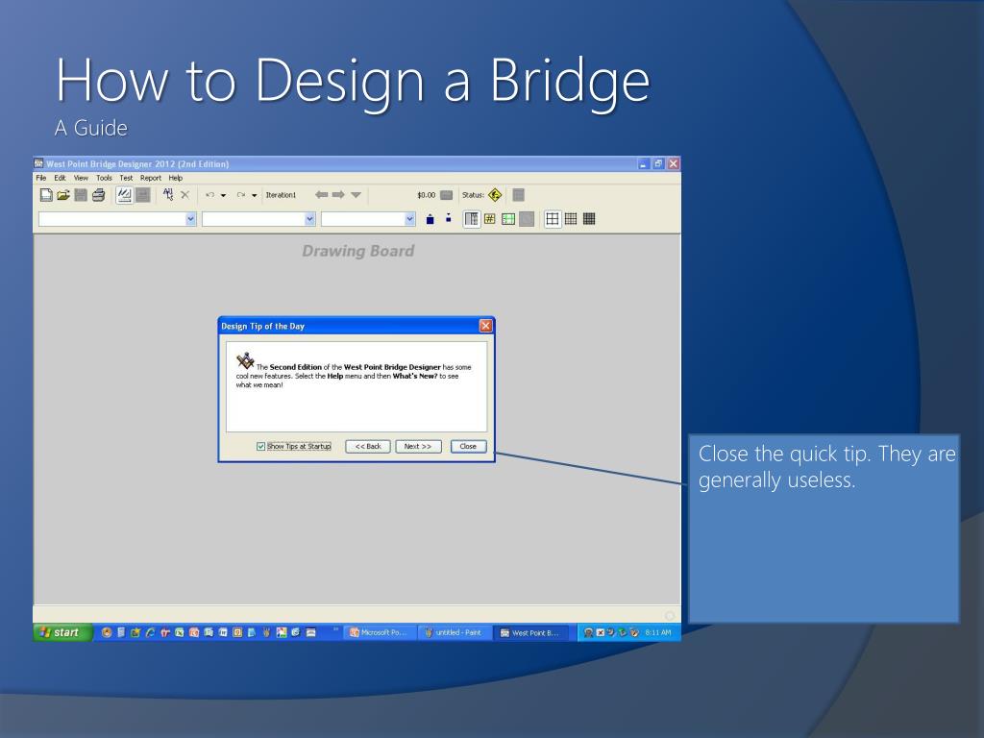Switch to untitled - Paint taskbar button
The image size is (984, 738).
pyautogui.click(x=453, y=632)
